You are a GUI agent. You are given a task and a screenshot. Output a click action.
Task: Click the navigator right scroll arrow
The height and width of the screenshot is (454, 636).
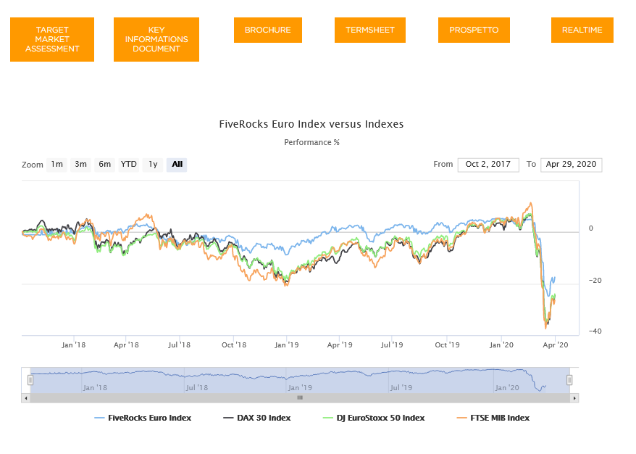(x=574, y=398)
